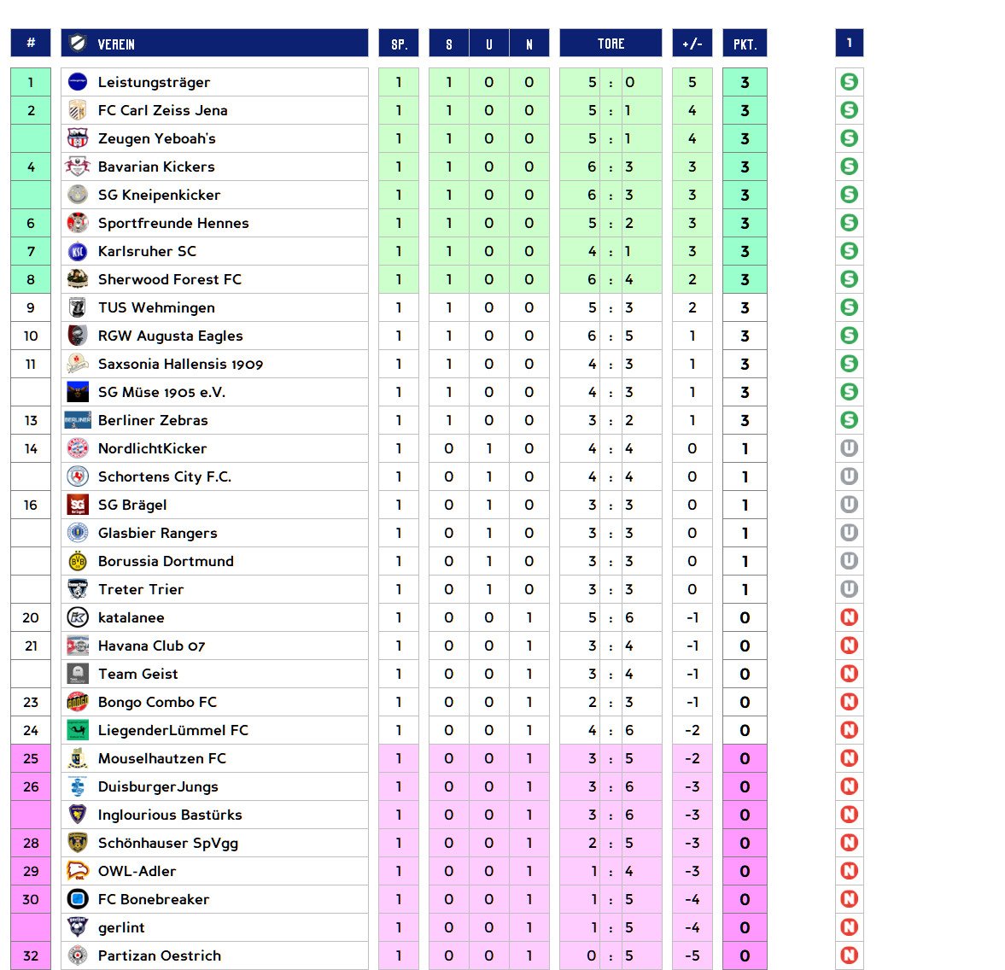Click the grey U badge for NordlichtKicker
The image size is (1005, 970).
[x=849, y=449]
